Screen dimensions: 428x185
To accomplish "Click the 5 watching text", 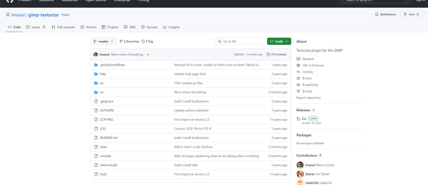I will 310,85.
